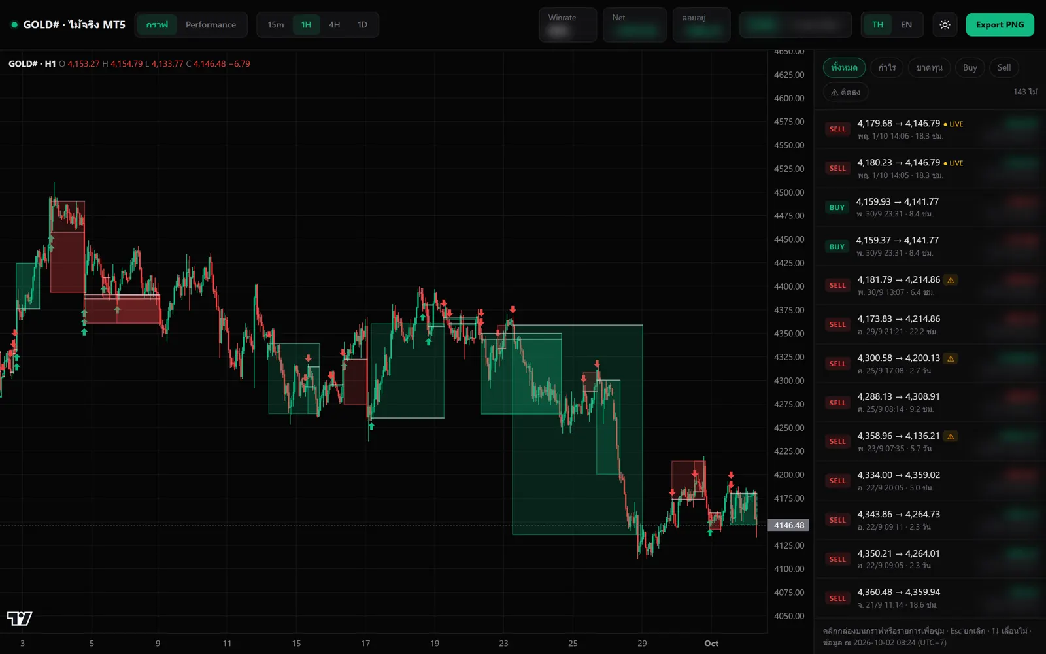Screen dimensions: 1046x654
Task: Click the warning icon on 4,300.58 → 4,200.13 trade
Action: 951,358
